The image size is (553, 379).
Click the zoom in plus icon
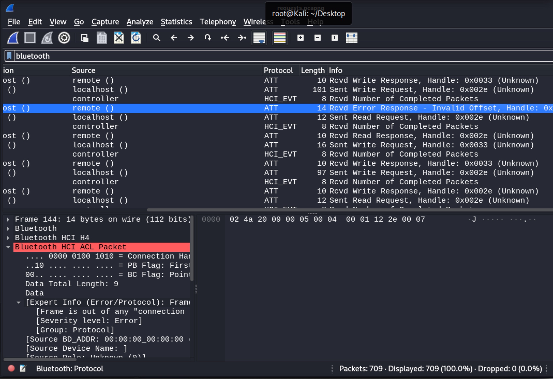coord(300,38)
